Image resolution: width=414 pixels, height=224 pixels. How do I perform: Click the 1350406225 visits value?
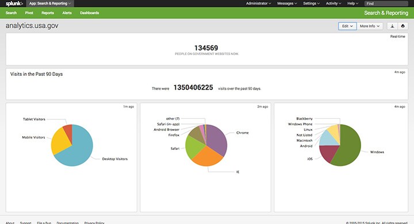[x=193, y=88]
